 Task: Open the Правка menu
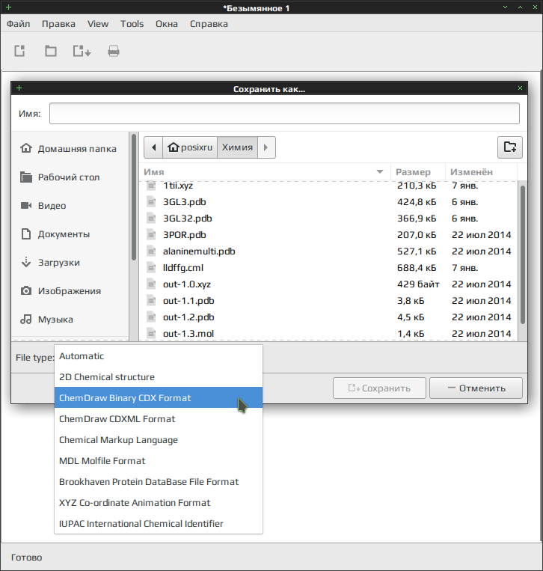[x=58, y=24]
